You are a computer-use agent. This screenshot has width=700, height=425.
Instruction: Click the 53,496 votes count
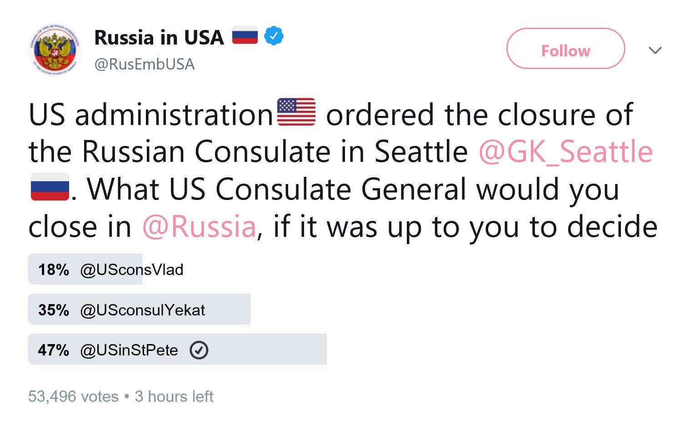(x=73, y=396)
